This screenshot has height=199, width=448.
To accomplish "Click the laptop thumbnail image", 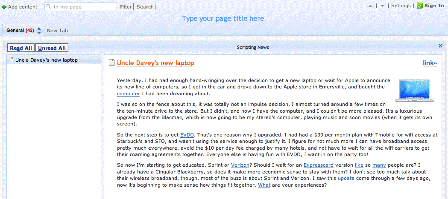I will pyautogui.click(x=409, y=90).
